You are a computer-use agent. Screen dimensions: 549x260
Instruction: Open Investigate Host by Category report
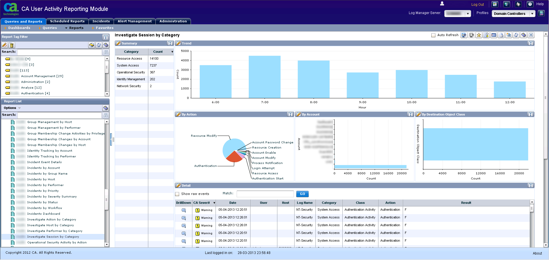coord(50,225)
